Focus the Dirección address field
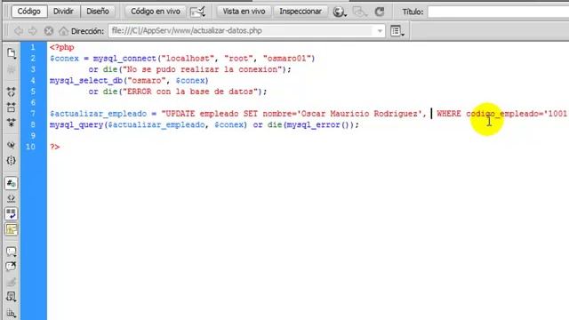Image resolution: width=569 pixels, height=320 pixels. (242, 31)
